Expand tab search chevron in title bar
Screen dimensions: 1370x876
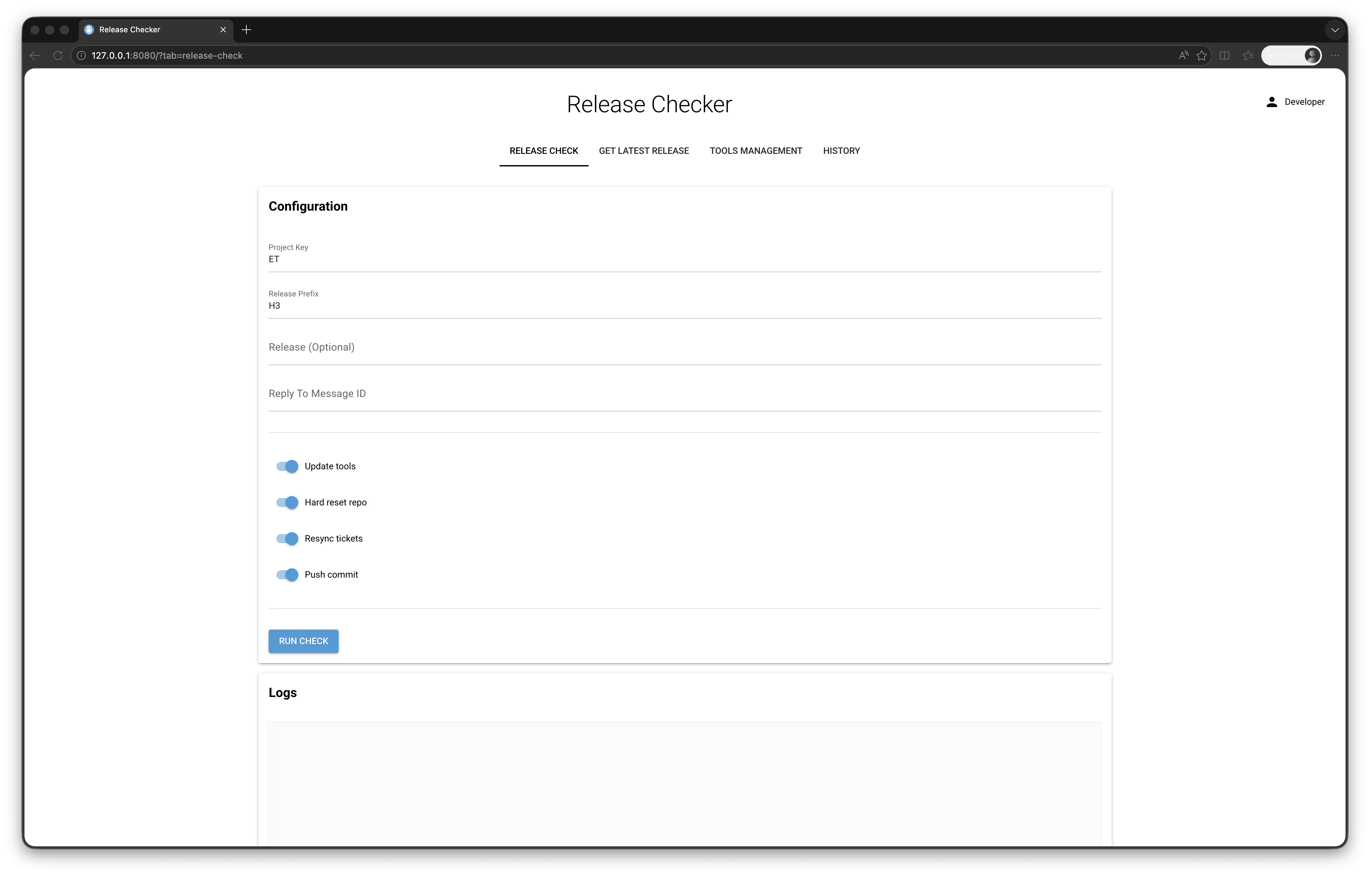[1335, 30]
